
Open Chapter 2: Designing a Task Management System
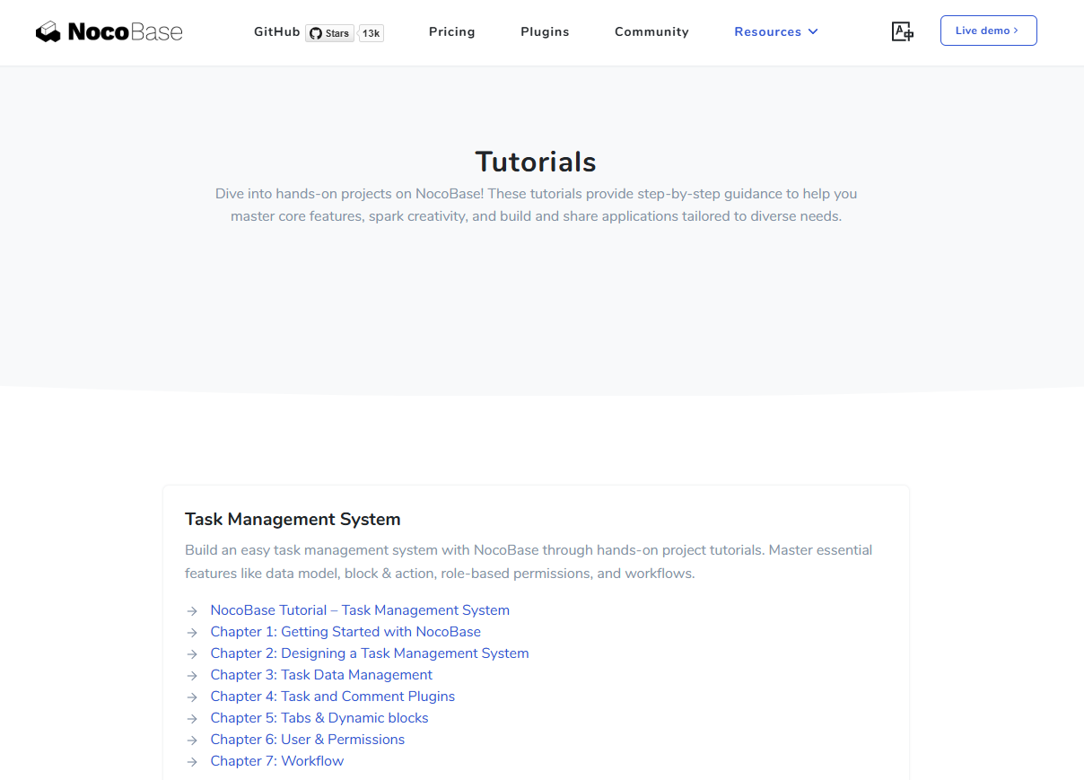[x=370, y=653]
